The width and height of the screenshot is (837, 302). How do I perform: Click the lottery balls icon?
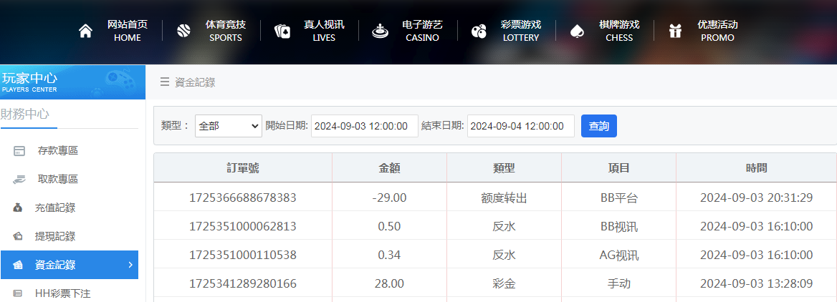click(478, 31)
